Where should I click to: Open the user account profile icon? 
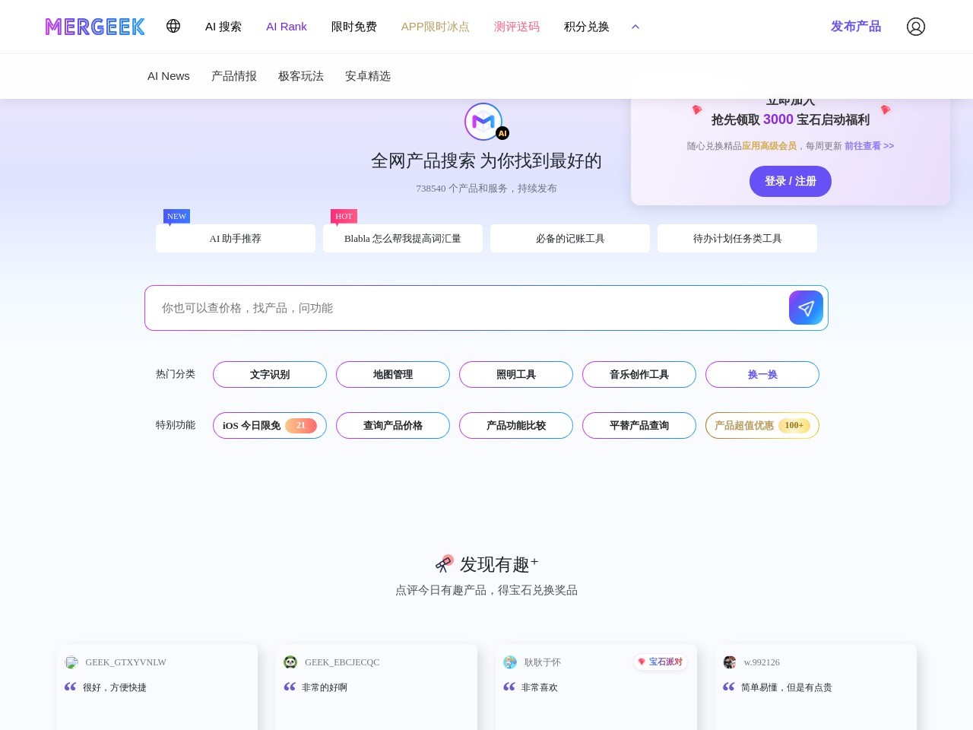pyautogui.click(x=915, y=27)
